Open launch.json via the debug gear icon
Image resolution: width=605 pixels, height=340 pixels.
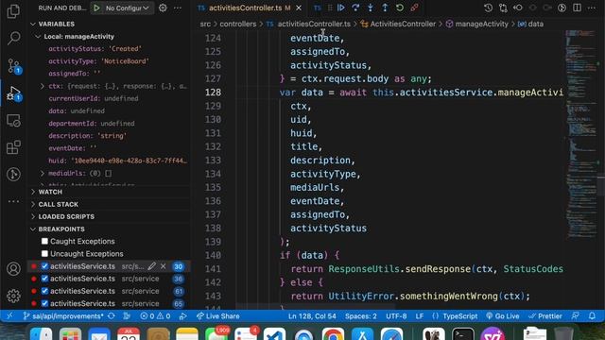[x=163, y=8]
